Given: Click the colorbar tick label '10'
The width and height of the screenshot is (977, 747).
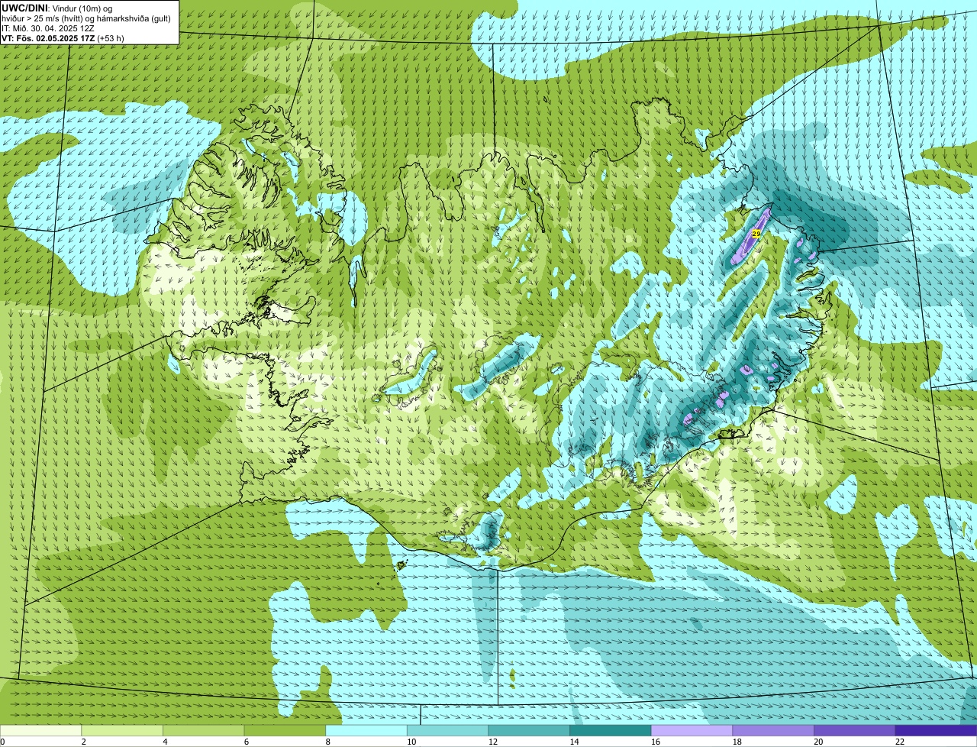Looking at the screenshot, I should (411, 742).
